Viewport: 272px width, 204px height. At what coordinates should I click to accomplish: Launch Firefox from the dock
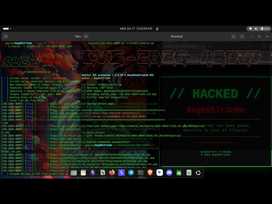[x=112, y=173]
